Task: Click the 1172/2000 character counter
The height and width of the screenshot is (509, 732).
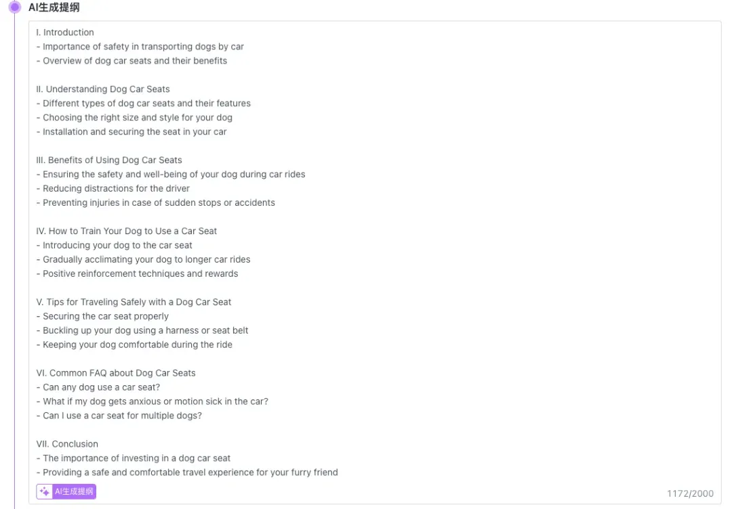Action: pos(690,494)
